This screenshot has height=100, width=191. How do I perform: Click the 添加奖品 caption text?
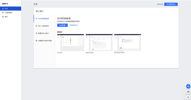[60, 53]
